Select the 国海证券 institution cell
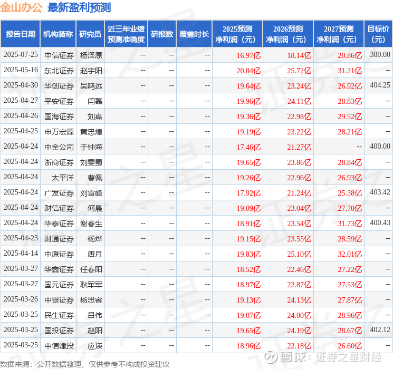The width and height of the screenshot is (393, 369). pos(59,116)
